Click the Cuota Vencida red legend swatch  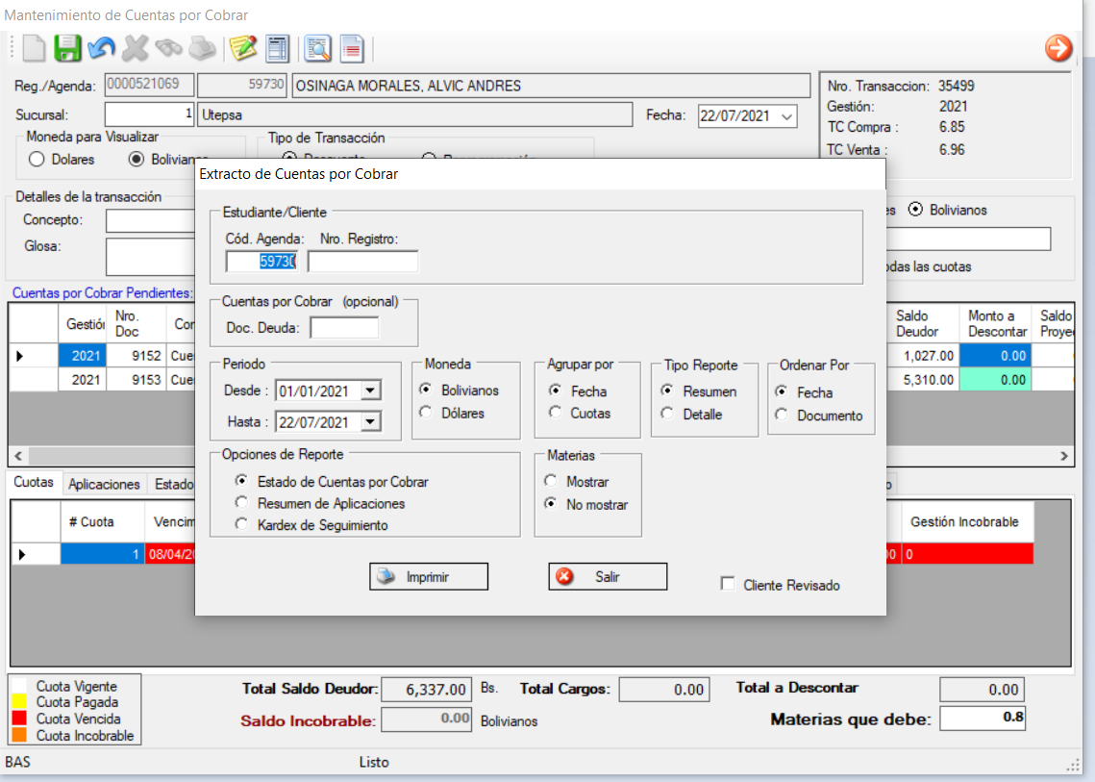[19, 718]
